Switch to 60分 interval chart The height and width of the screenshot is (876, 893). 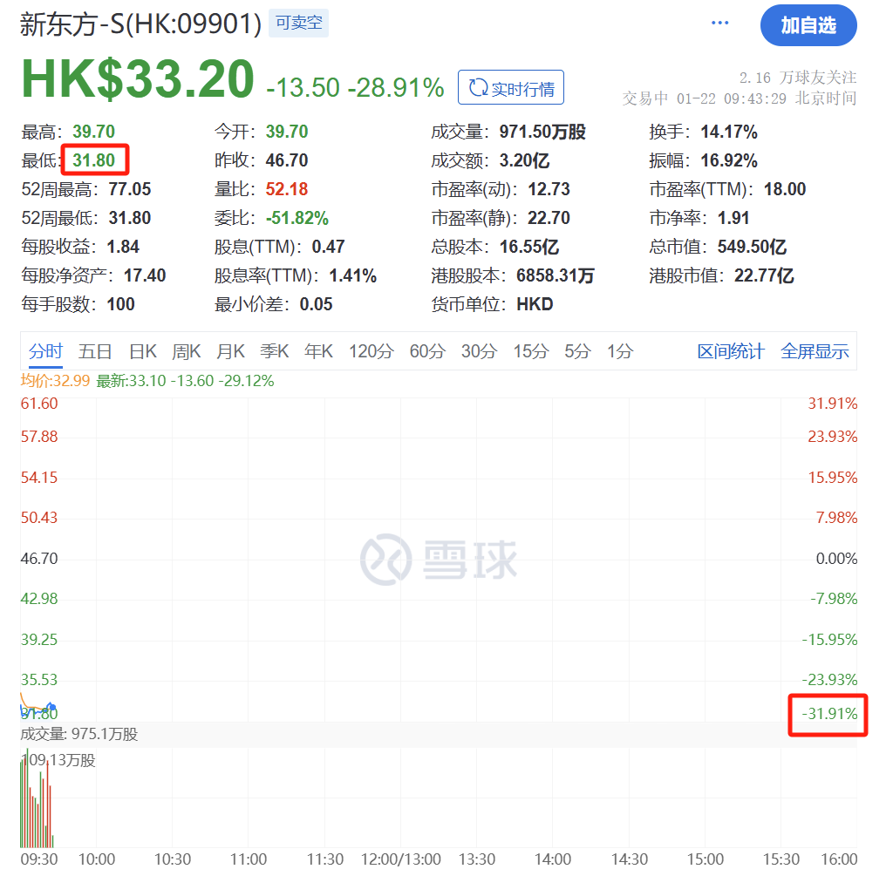(x=426, y=351)
